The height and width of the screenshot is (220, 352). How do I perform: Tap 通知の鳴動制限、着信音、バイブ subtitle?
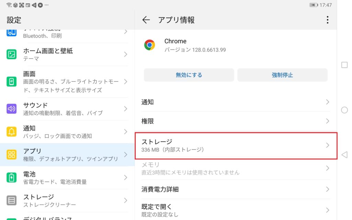coord(63,113)
